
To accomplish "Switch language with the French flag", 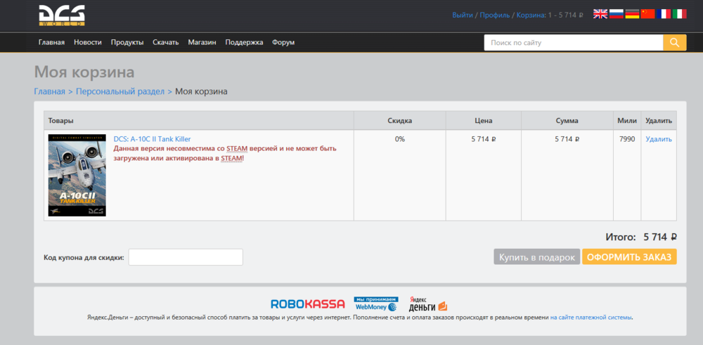I will click(x=664, y=14).
